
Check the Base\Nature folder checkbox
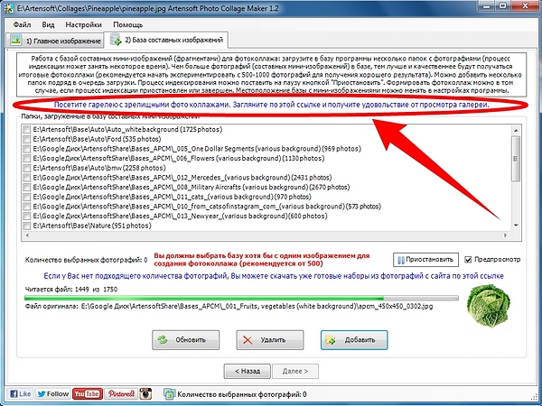26,226
